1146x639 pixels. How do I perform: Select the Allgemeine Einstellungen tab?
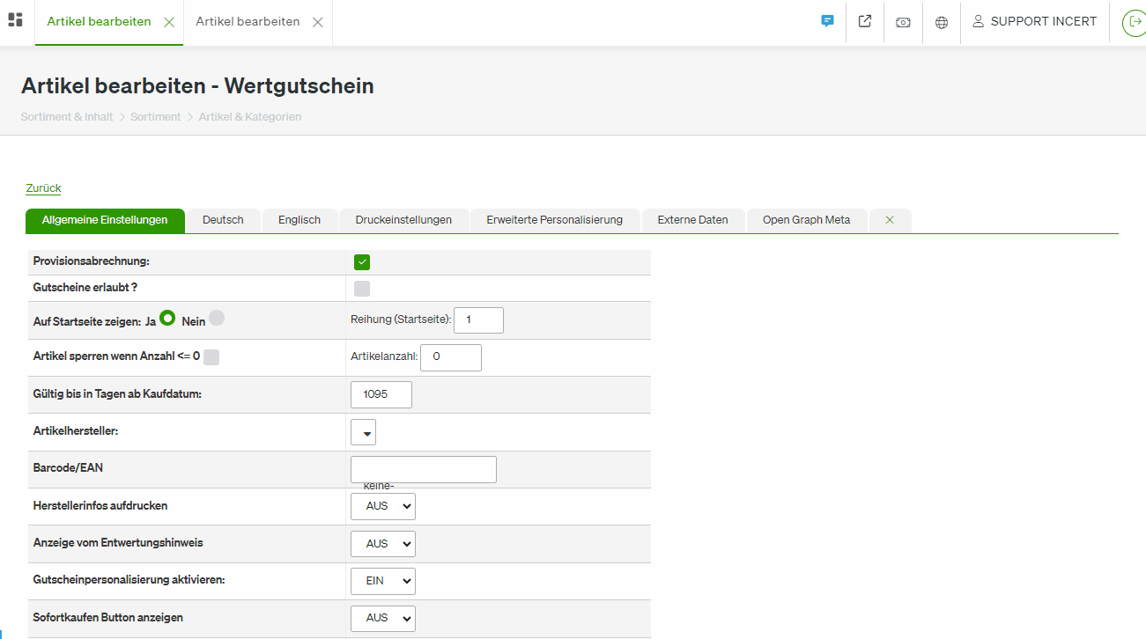tap(105, 220)
